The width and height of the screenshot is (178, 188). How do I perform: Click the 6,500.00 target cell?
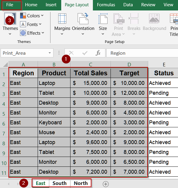click(x=129, y=162)
